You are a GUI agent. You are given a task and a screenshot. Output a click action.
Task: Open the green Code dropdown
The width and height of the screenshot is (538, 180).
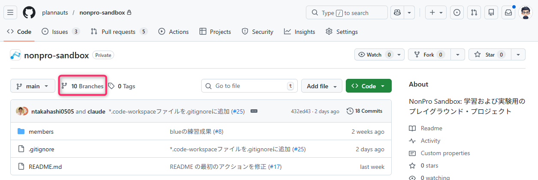(x=368, y=86)
